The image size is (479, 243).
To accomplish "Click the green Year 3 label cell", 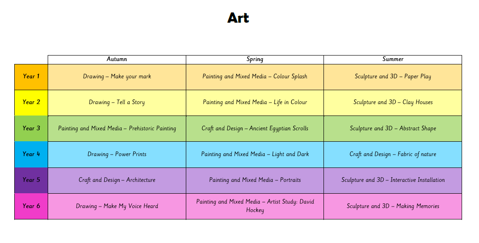I will tap(31, 128).
